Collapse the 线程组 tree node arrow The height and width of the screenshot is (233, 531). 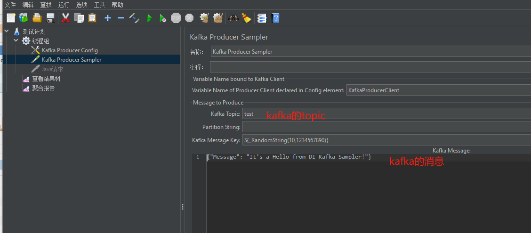point(16,40)
